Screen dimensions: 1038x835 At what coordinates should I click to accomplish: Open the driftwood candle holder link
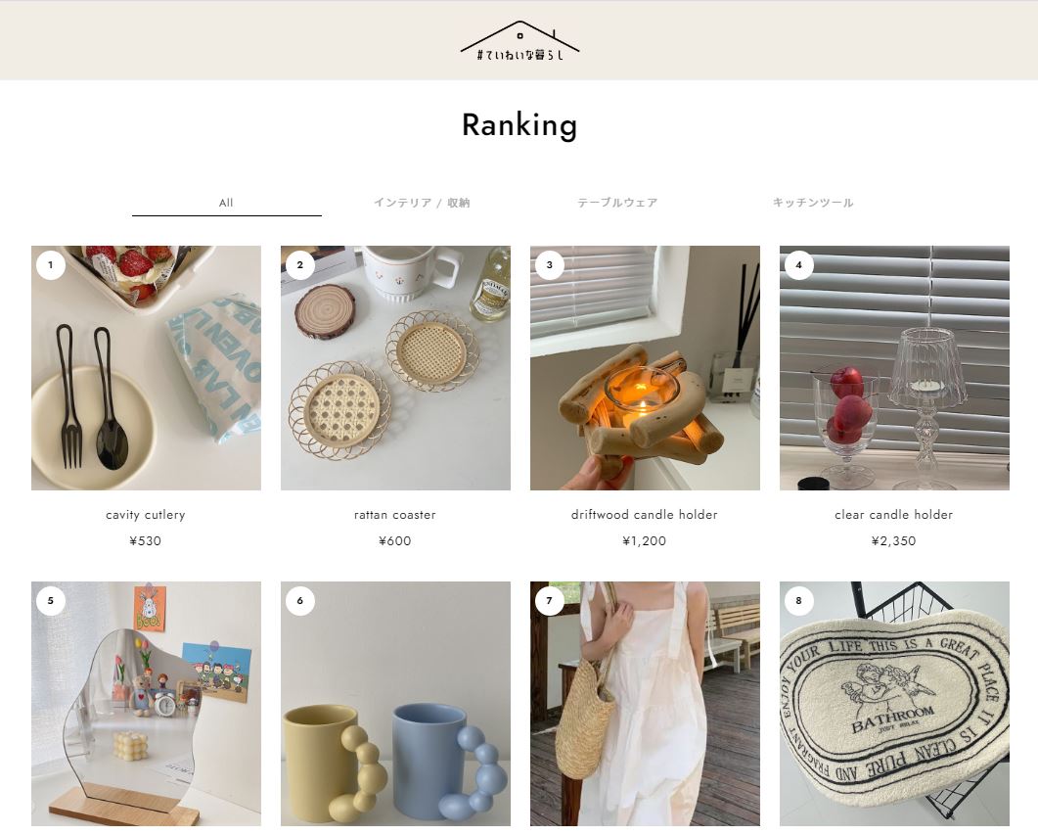point(645,515)
